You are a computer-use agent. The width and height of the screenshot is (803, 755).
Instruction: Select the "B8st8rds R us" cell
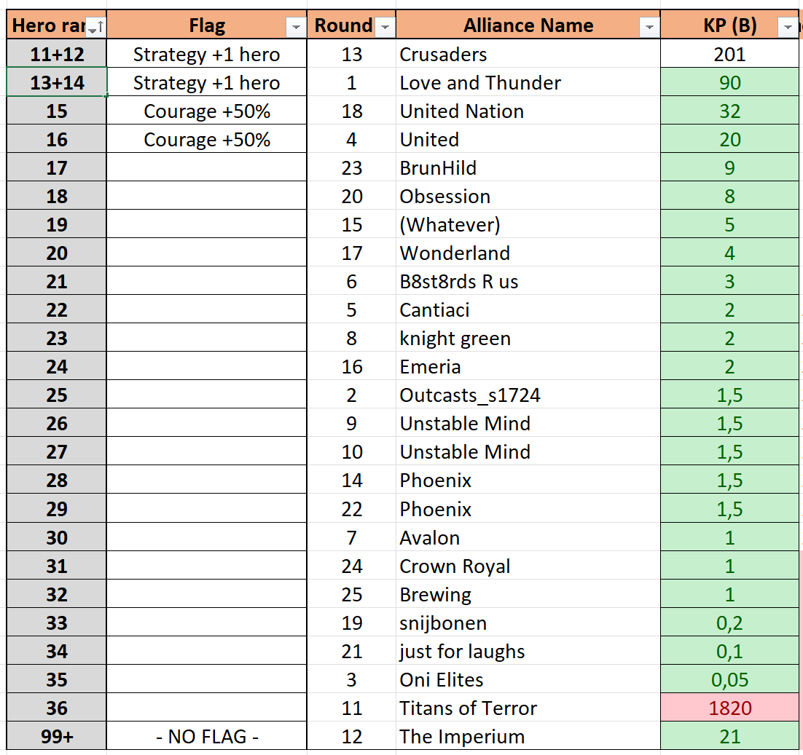[x=528, y=282]
